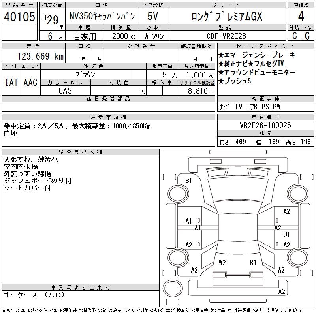Click the リサイクル預託金 header
Screen dimensions: 316x316
[197, 83]
